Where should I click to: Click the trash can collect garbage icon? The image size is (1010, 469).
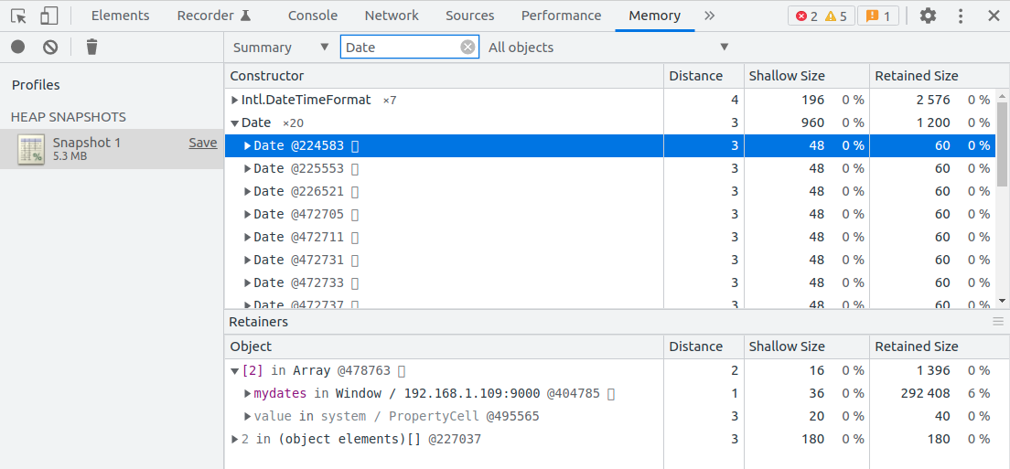[x=91, y=47]
